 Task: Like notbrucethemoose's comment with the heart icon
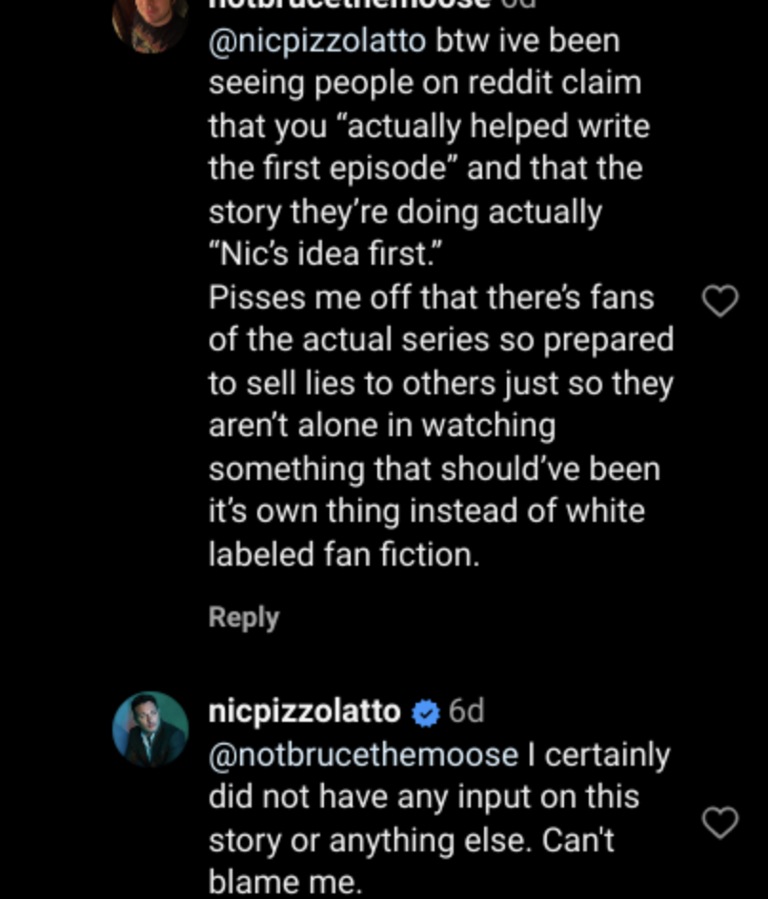click(x=721, y=300)
